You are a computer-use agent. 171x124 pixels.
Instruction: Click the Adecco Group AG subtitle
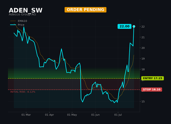[x=22, y=14]
